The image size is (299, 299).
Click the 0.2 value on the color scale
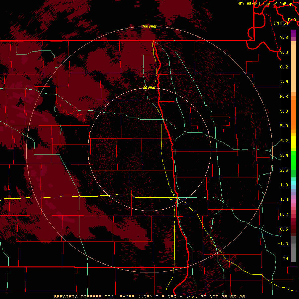284,215
